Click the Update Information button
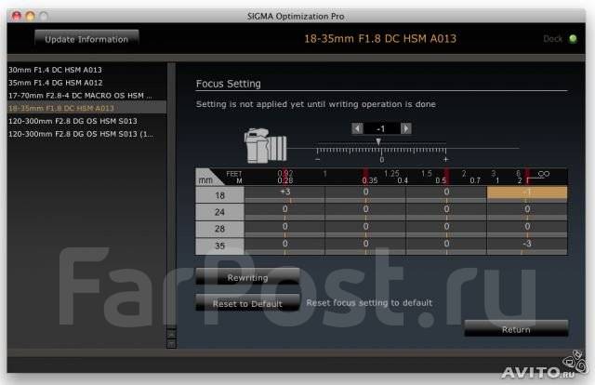The height and width of the screenshot is (385, 595). (86, 38)
